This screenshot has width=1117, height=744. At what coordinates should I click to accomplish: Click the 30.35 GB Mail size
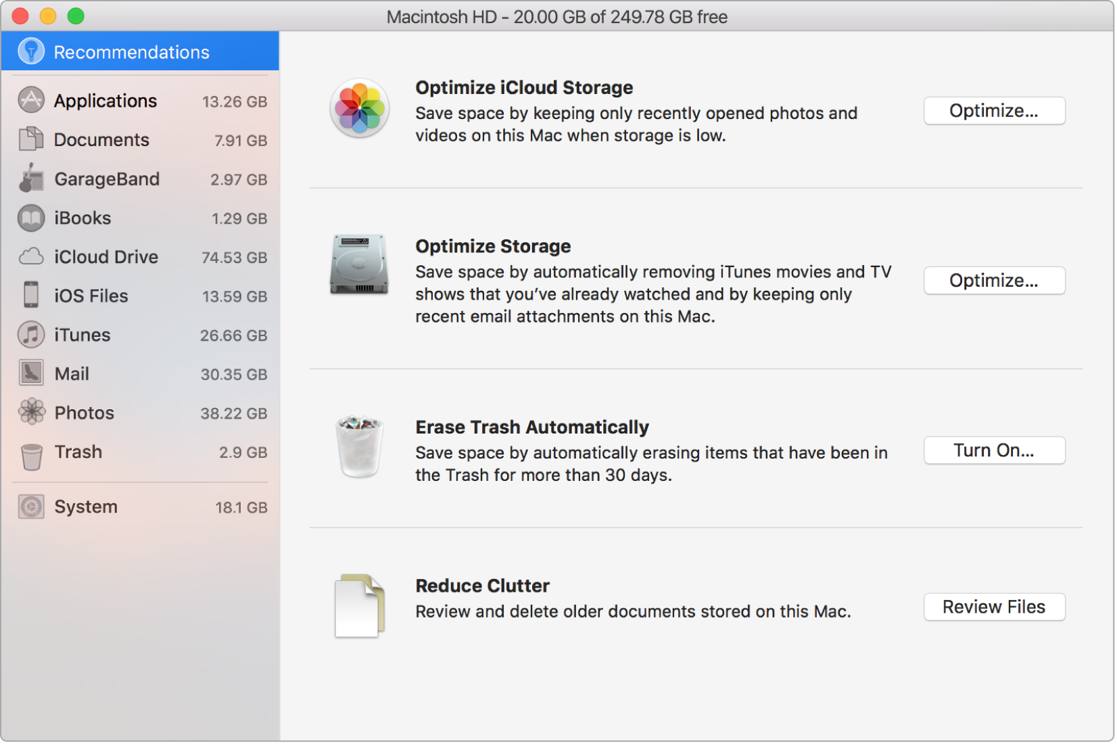[235, 375]
